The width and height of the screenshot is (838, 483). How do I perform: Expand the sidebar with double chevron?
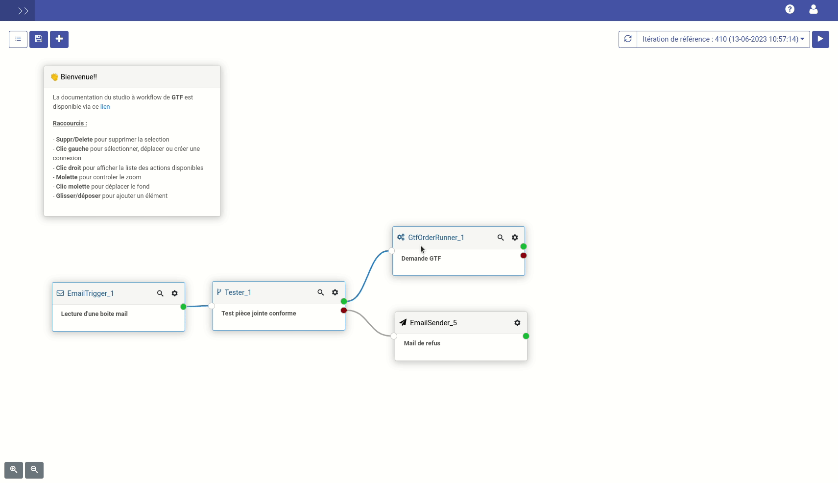point(23,11)
